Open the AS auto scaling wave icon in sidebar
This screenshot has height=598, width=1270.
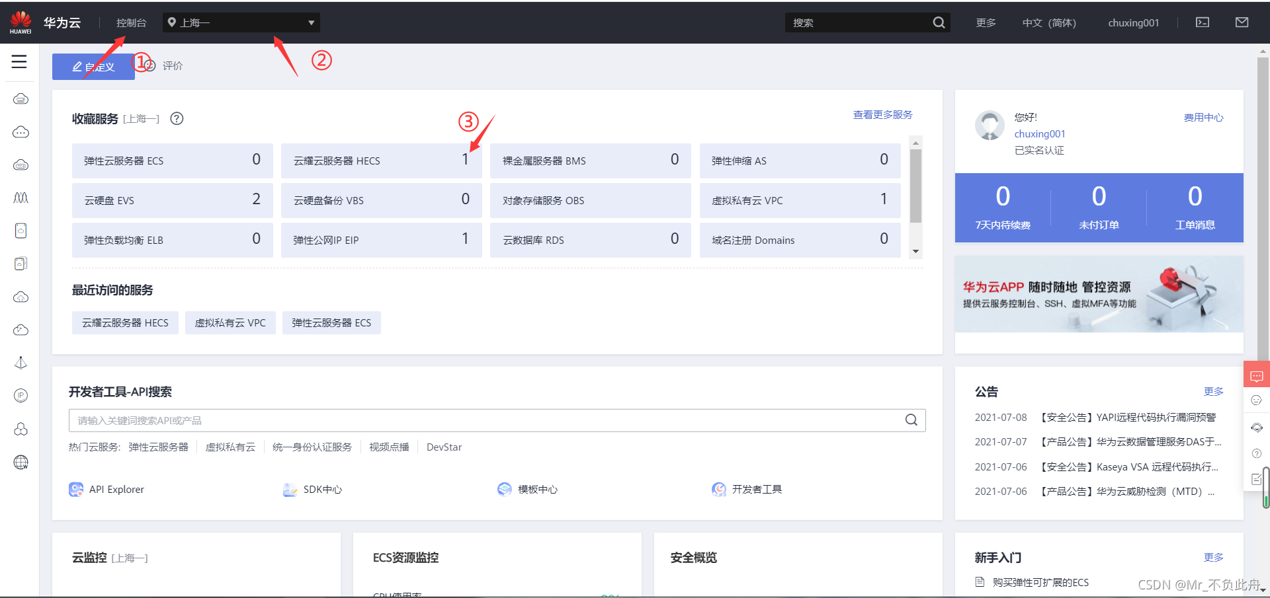click(x=21, y=198)
